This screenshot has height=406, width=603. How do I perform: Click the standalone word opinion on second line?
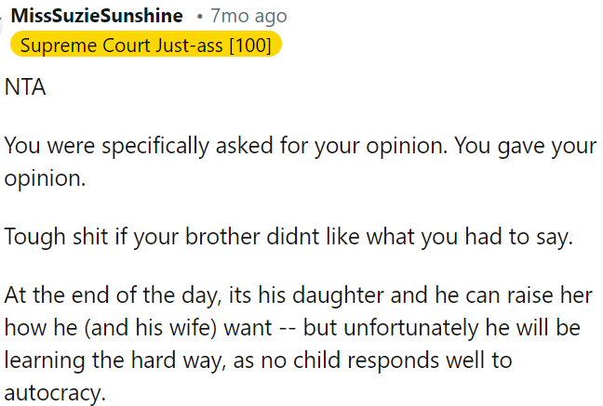(x=44, y=177)
